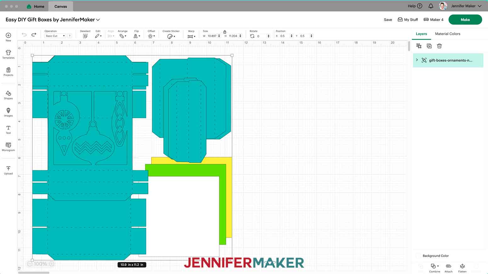488x274 pixels.
Task: Click the Duplicate icon in Layers panel
Action: click(429, 46)
